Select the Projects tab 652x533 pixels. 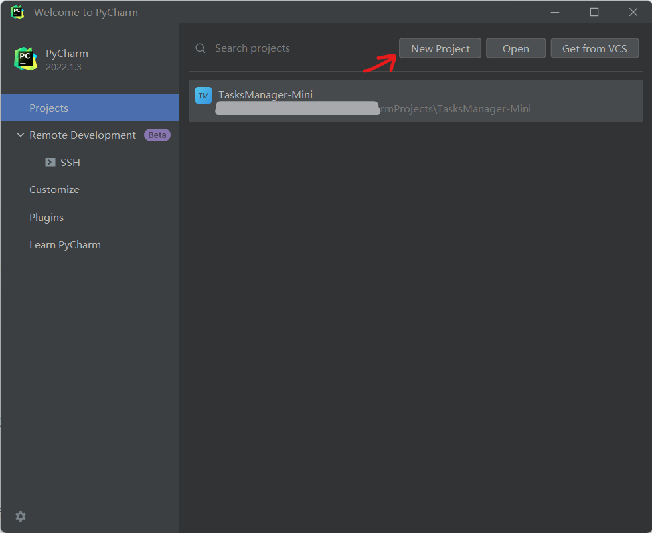48,108
